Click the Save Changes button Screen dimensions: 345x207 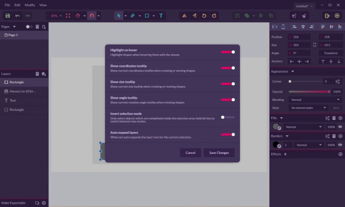219,153
